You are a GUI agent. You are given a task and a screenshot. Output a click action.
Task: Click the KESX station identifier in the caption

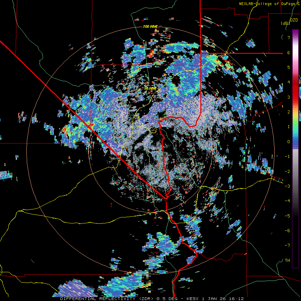[193, 299]
